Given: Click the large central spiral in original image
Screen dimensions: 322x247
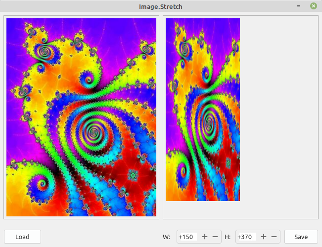Looking at the screenshot, I should pos(92,132).
